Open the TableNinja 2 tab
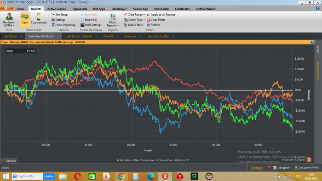The width and height of the screenshot is (322, 181). tap(119, 9)
